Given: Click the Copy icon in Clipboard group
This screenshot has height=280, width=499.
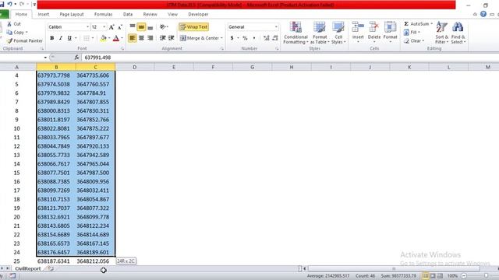Looking at the screenshot, I should click(x=9, y=33).
